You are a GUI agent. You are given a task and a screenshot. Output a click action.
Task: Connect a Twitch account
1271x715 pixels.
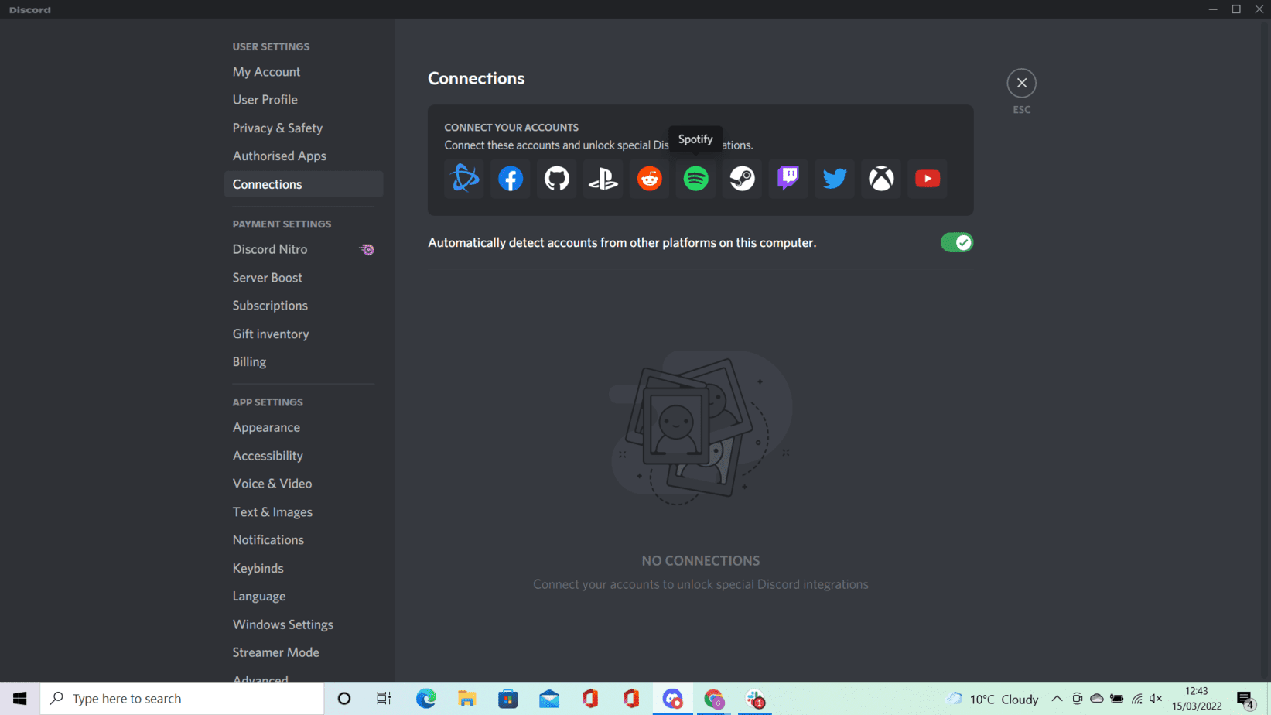coord(788,179)
